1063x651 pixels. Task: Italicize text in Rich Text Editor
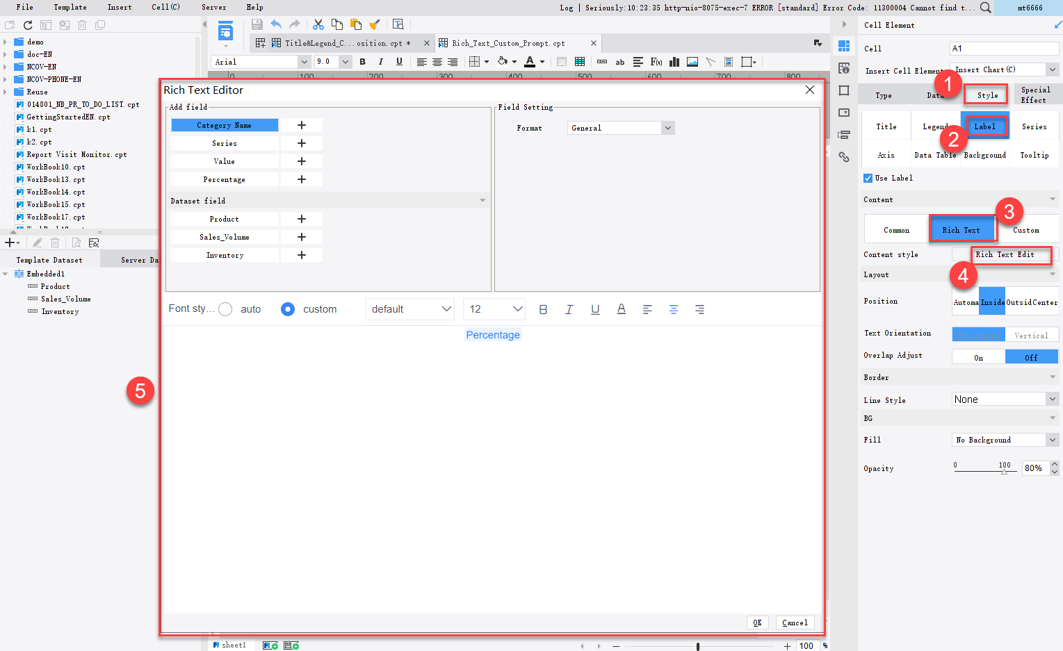click(x=569, y=309)
